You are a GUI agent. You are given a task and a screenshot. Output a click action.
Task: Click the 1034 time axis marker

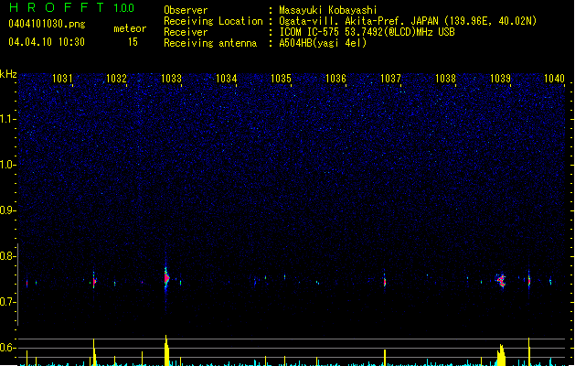(x=227, y=79)
